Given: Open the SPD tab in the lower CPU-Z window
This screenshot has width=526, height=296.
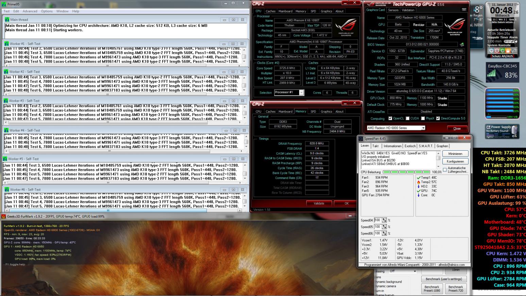Looking at the screenshot, I should coord(313,112).
